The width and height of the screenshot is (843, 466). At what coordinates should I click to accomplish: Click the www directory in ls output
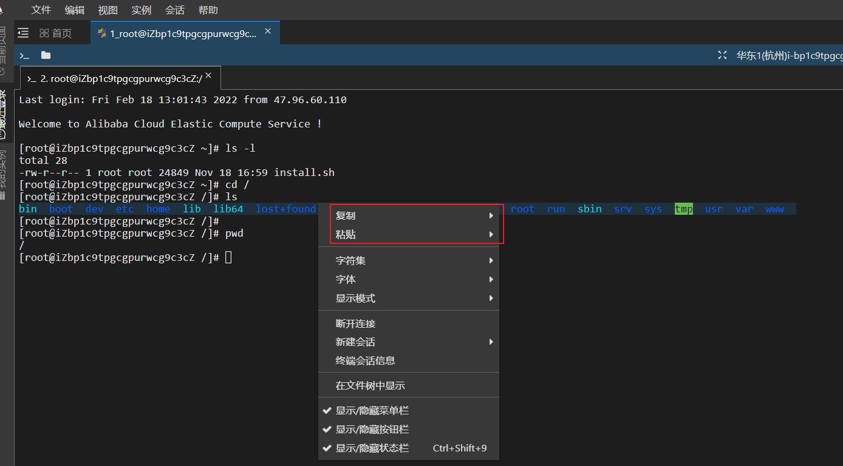[x=775, y=209]
